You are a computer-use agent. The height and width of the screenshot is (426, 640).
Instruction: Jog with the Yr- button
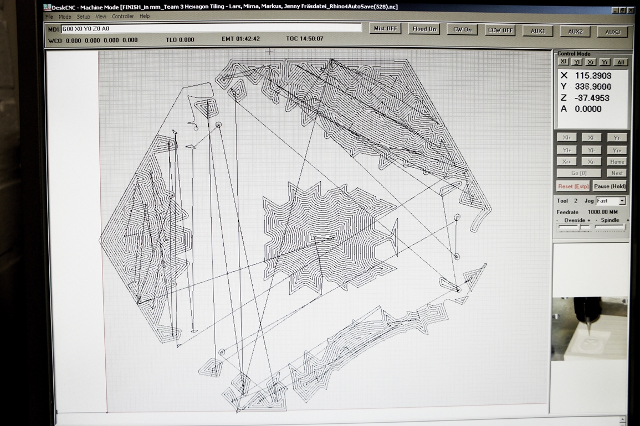tap(617, 138)
